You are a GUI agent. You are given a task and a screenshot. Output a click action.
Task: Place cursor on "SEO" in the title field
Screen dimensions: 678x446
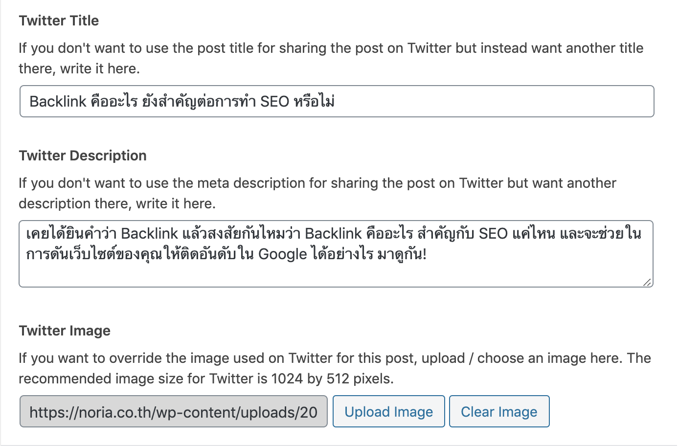[x=275, y=101]
